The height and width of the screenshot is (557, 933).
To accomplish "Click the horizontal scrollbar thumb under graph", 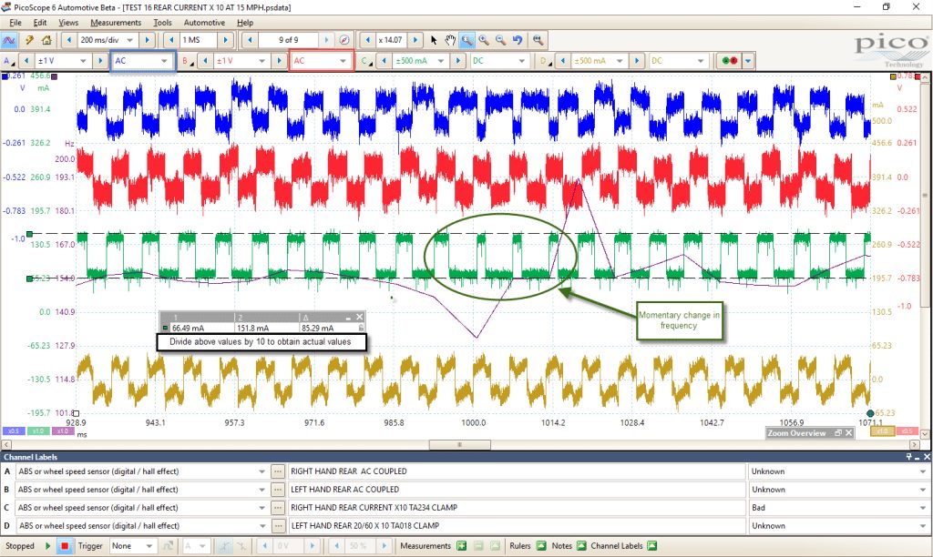I will 459,445.
